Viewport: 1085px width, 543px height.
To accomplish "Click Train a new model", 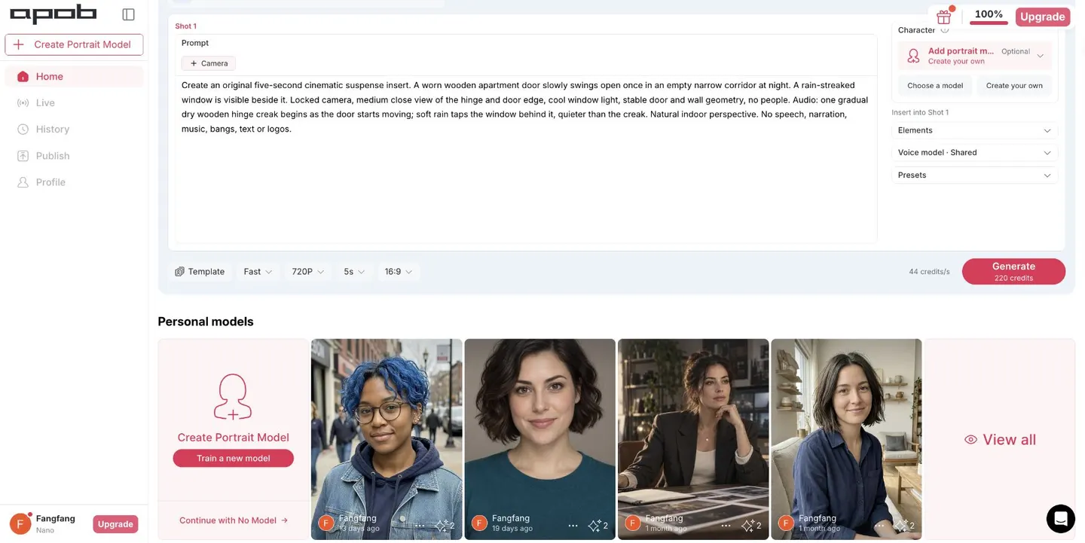I will pos(233,458).
